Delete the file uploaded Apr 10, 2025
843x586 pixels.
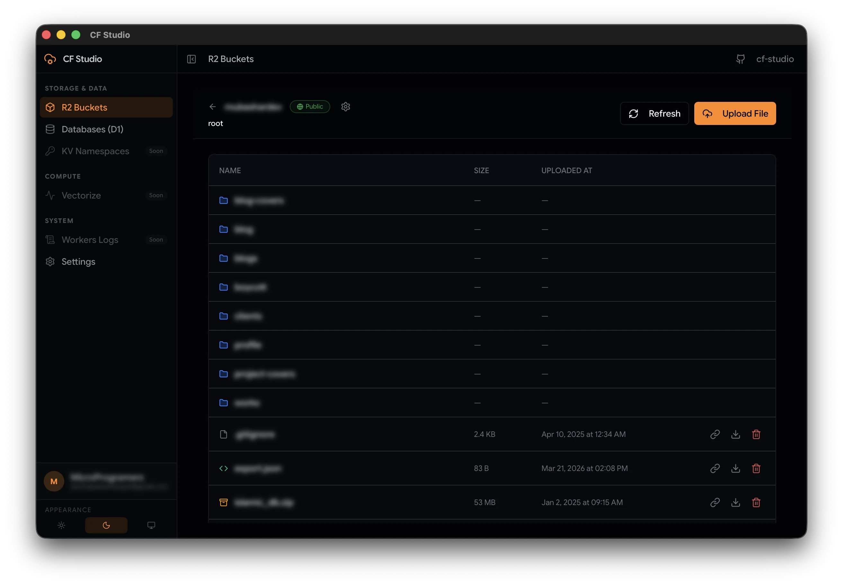pos(756,434)
